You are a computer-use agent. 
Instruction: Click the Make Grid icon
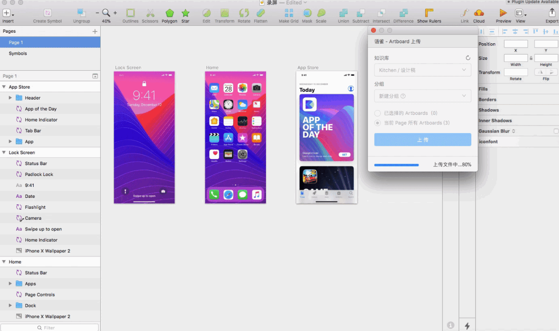click(289, 13)
